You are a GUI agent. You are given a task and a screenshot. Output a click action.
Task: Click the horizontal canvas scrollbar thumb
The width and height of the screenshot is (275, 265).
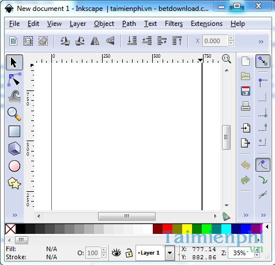[127, 217]
